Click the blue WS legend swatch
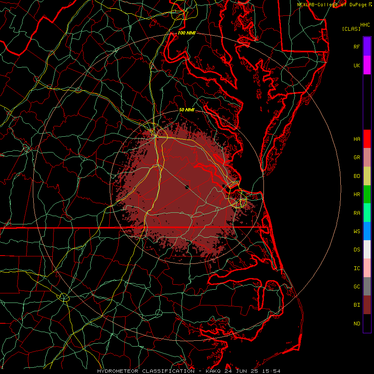This screenshot has height=374, width=374. pos(367,231)
